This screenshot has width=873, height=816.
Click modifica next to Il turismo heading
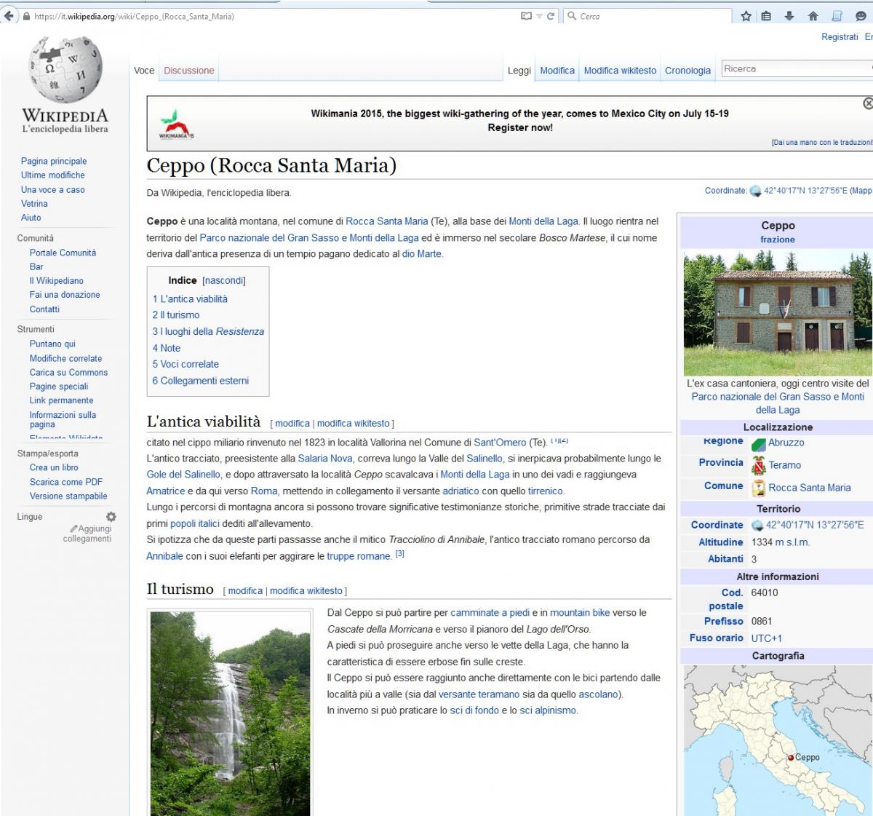coord(245,591)
